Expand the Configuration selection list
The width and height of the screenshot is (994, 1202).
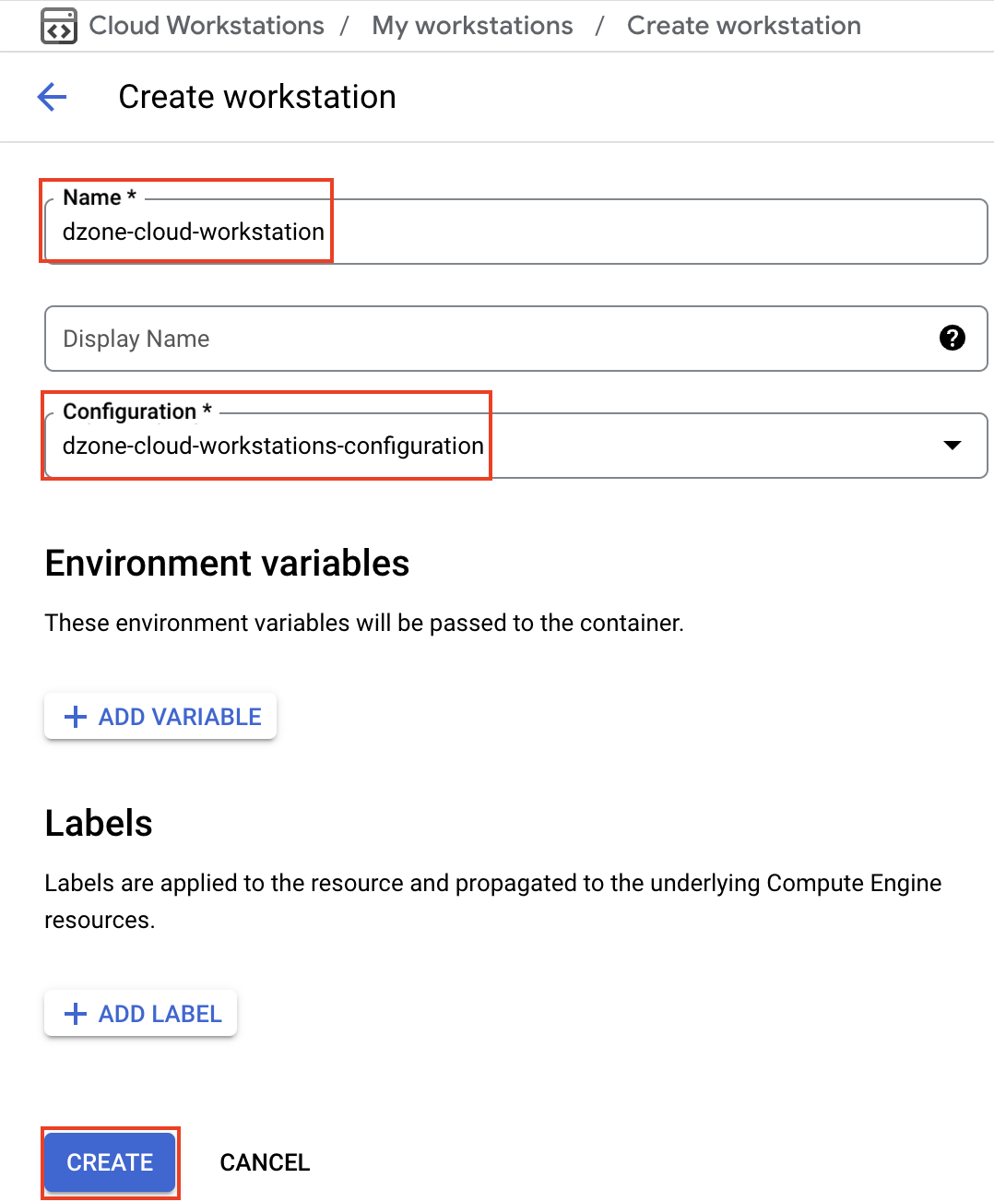(x=953, y=446)
